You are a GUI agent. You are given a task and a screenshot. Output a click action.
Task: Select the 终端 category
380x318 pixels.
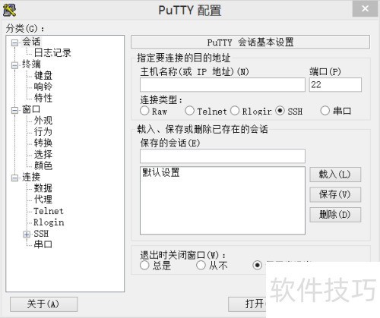[x=31, y=65]
